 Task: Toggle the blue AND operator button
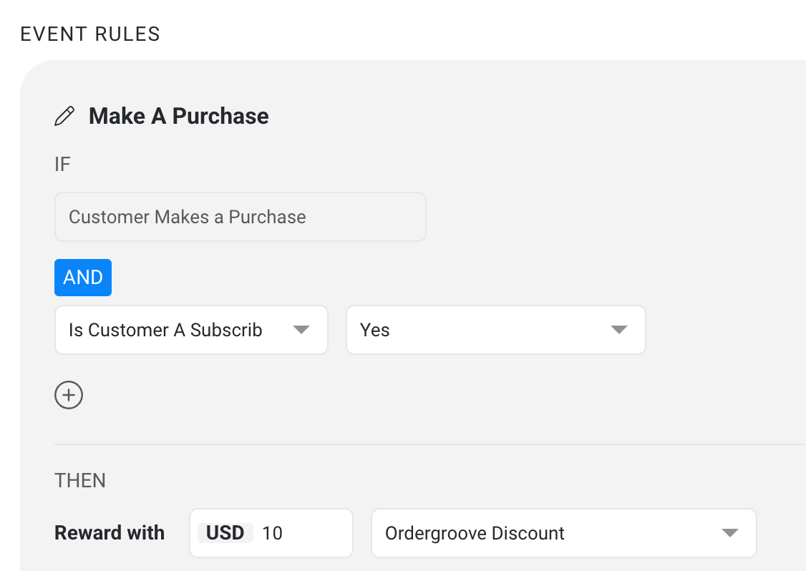point(83,278)
